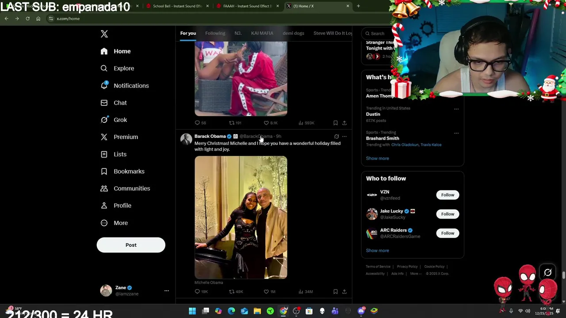Click the Search field on X

click(378, 34)
